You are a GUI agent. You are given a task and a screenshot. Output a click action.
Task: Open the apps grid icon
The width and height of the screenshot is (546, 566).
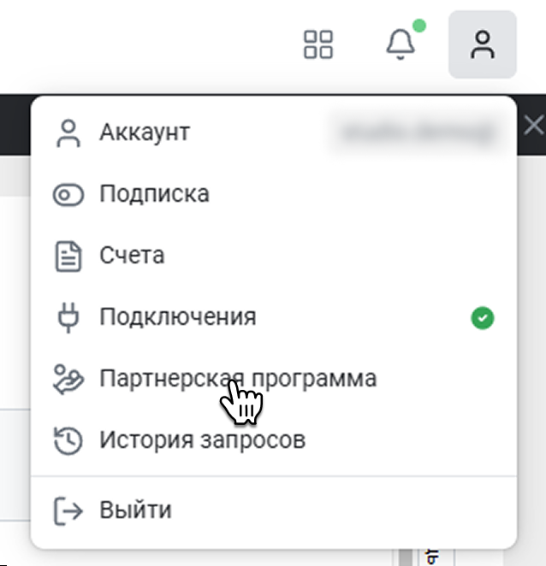(318, 44)
